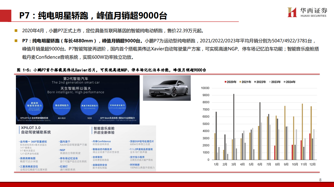
Task: Click the 可持续进化能力 blue circle
Action: (x=117, y=106)
